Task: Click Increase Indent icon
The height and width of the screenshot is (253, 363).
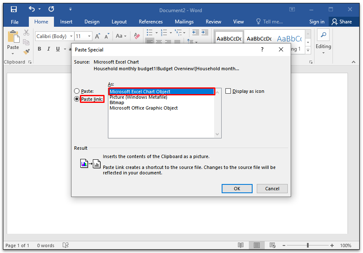Action: coord(205,33)
